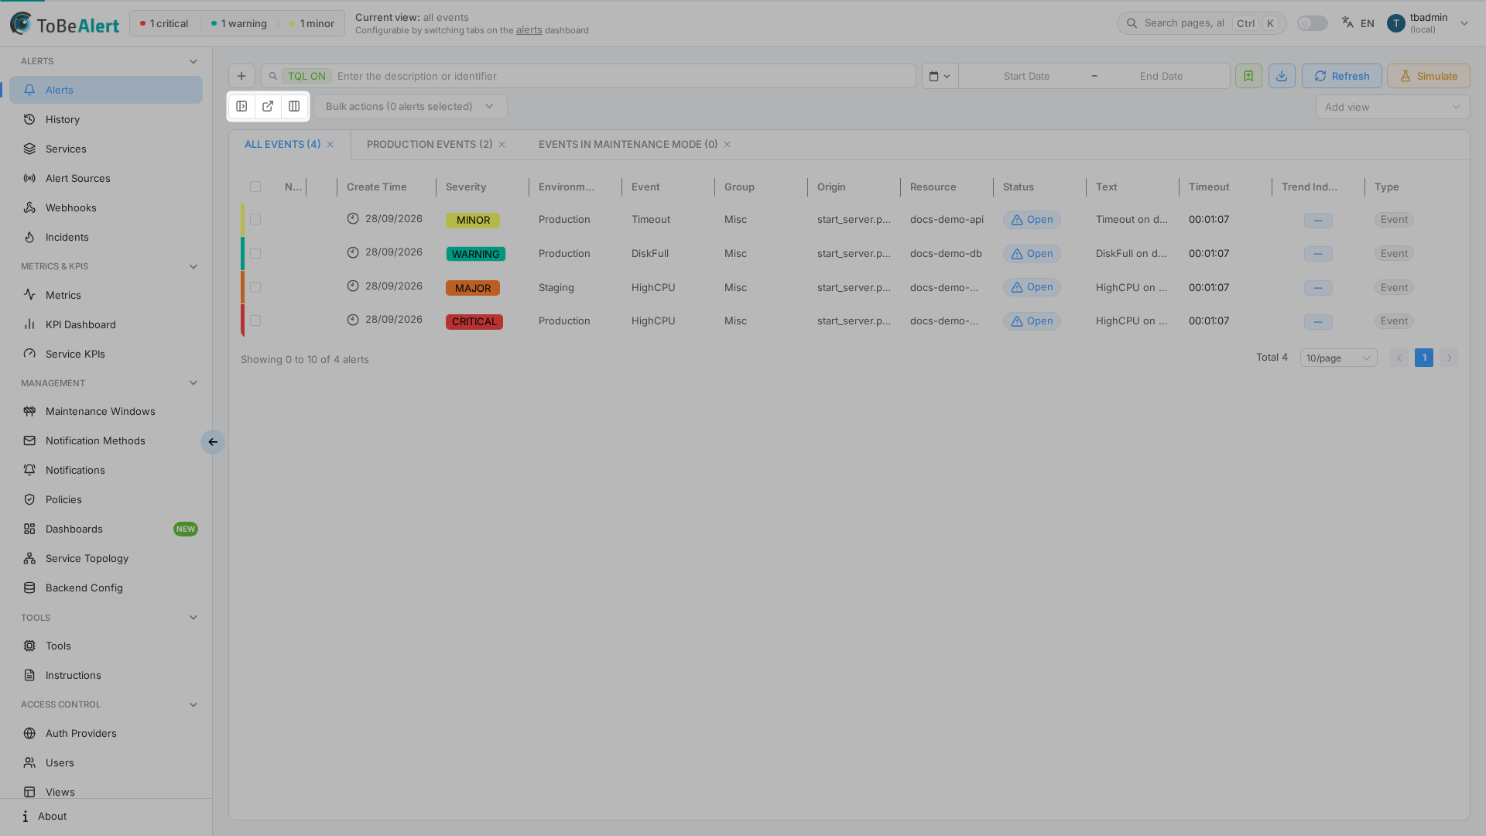
Task: Open the column configuration icon
Action: coord(294,107)
